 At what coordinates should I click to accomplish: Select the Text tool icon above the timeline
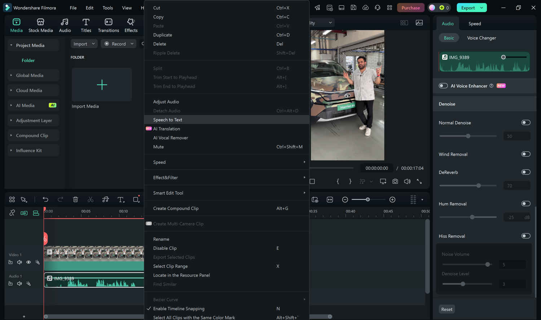120,199
